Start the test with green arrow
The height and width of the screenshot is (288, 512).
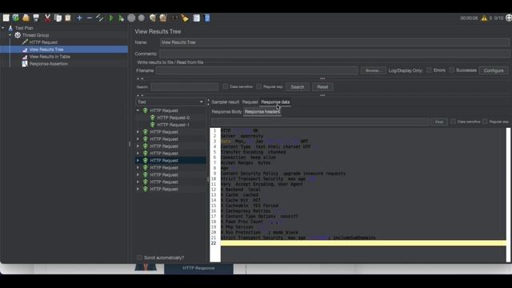click(x=111, y=18)
